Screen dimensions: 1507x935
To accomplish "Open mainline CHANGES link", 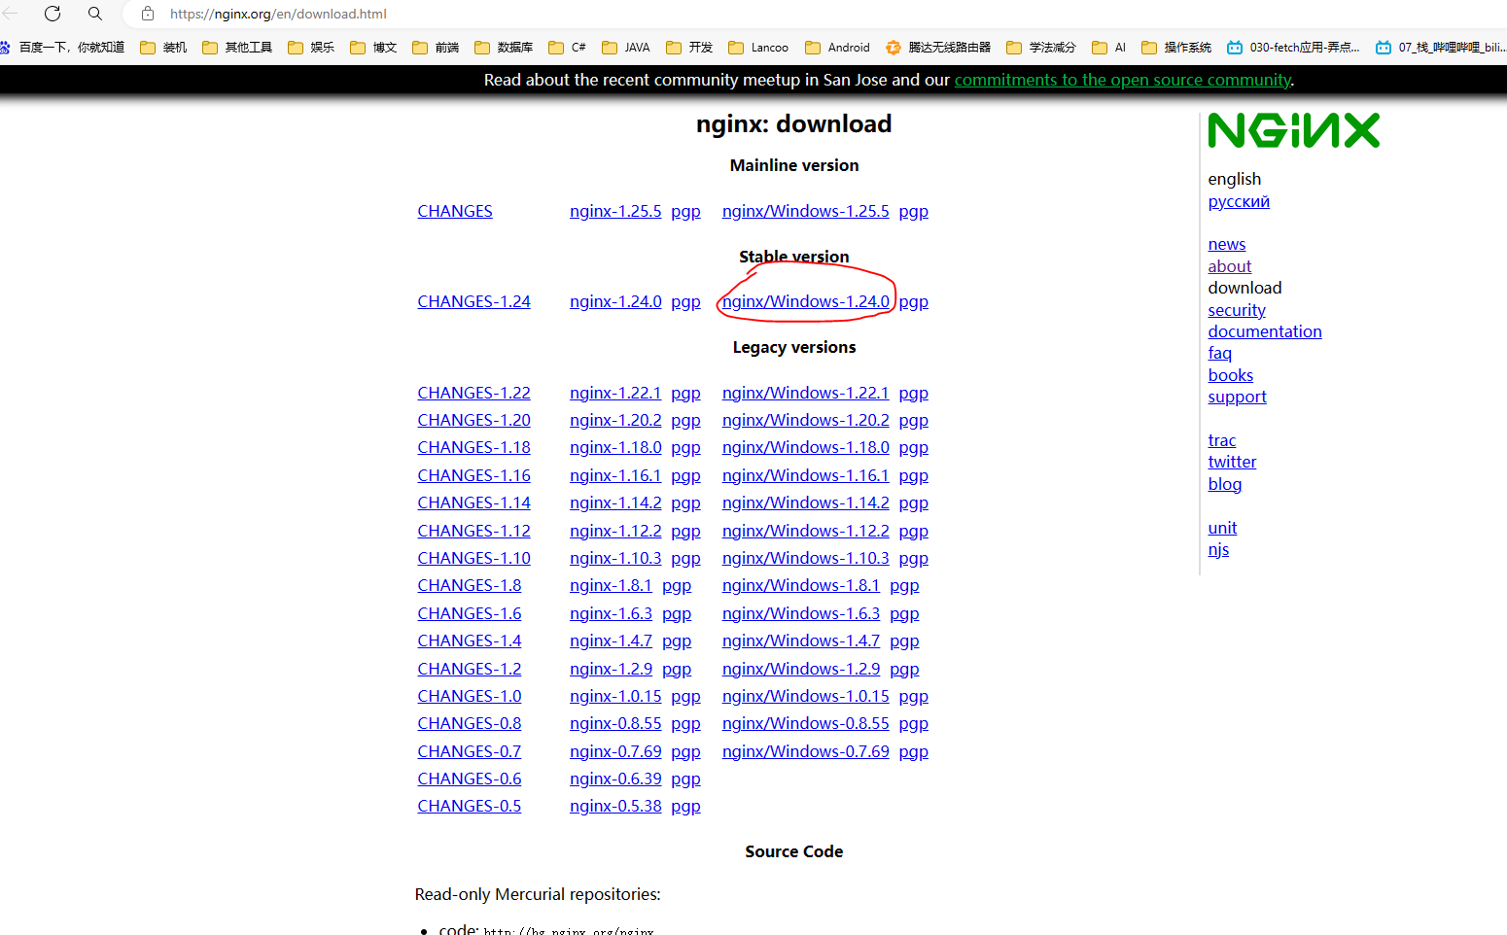I will [455, 211].
